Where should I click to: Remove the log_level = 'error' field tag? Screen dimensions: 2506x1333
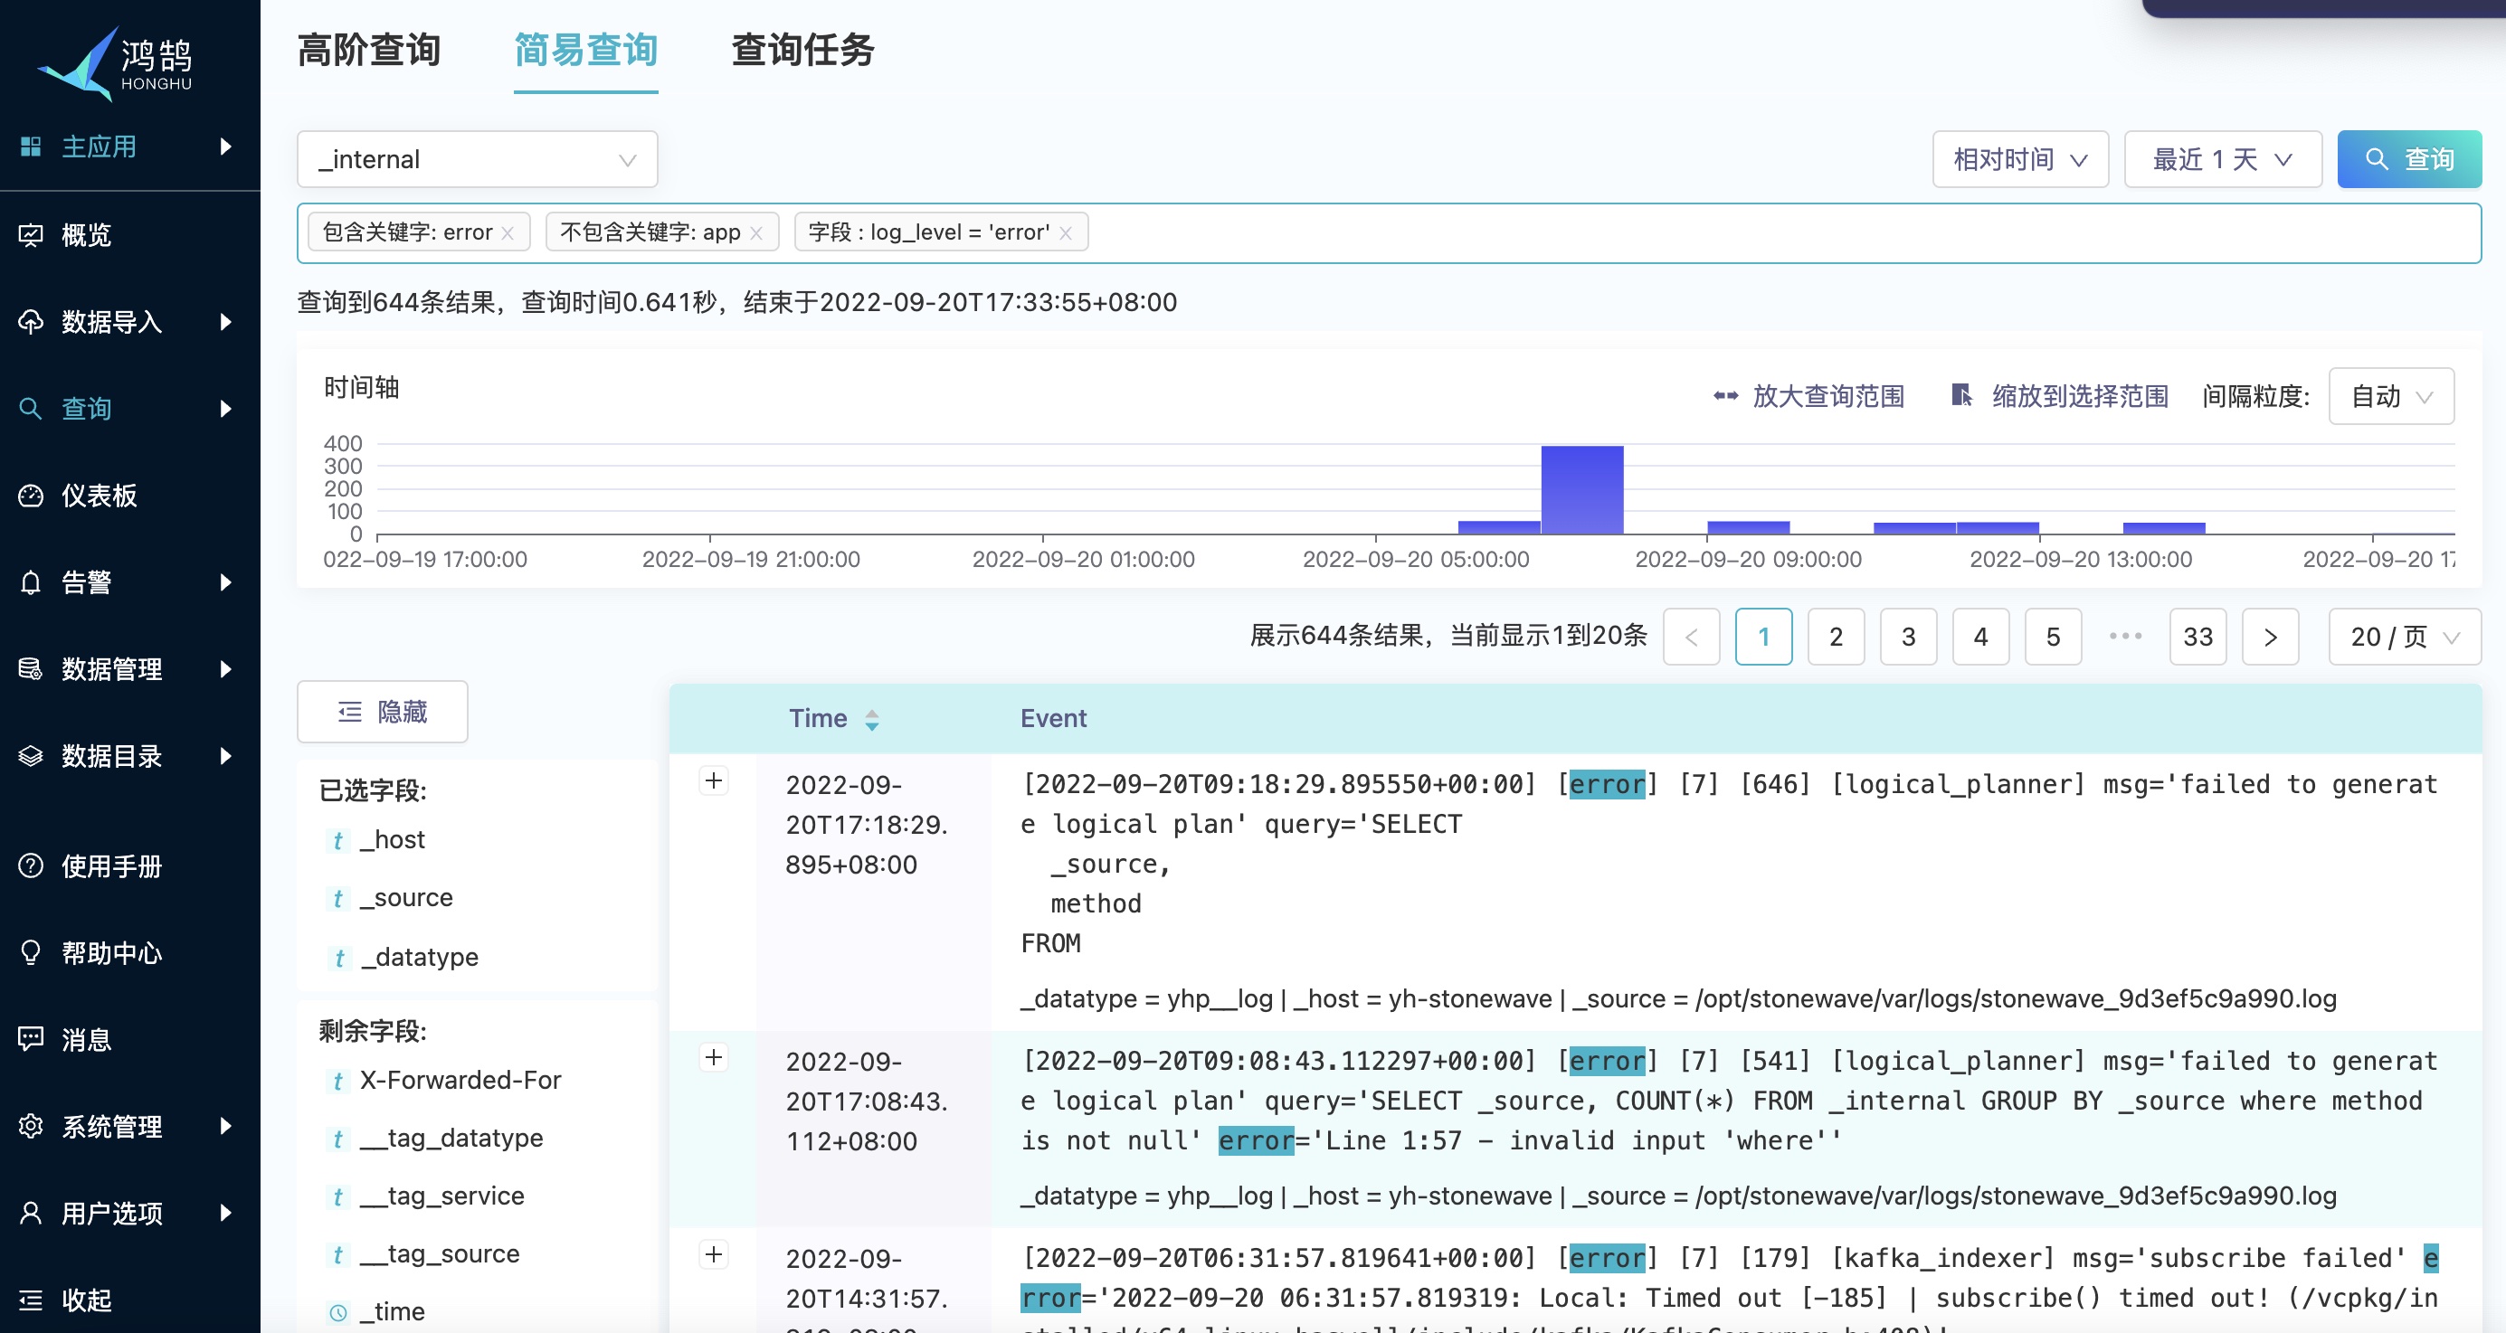pyautogui.click(x=1065, y=233)
